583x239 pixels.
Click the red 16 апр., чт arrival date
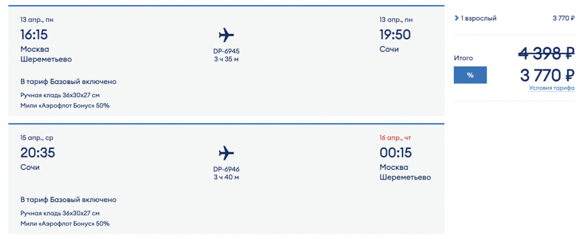(397, 138)
